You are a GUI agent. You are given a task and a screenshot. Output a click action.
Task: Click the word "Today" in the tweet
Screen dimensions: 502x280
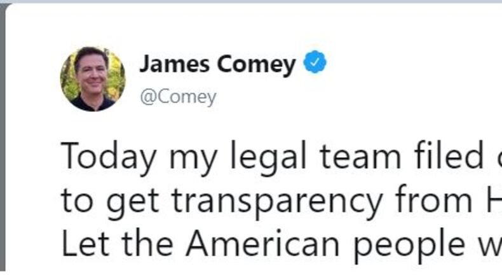click(108, 157)
